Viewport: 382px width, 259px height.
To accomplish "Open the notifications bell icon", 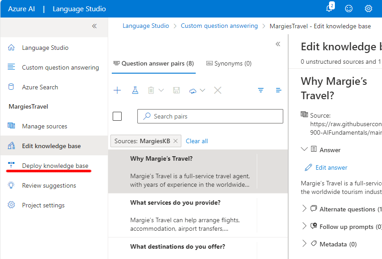I will coord(330,8).
